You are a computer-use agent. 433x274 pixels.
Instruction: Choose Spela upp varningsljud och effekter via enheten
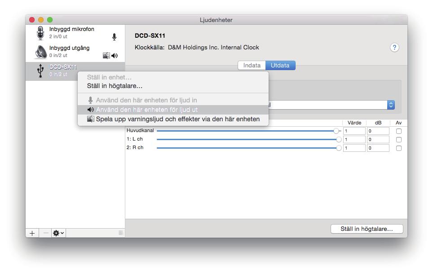click(173, 119)
